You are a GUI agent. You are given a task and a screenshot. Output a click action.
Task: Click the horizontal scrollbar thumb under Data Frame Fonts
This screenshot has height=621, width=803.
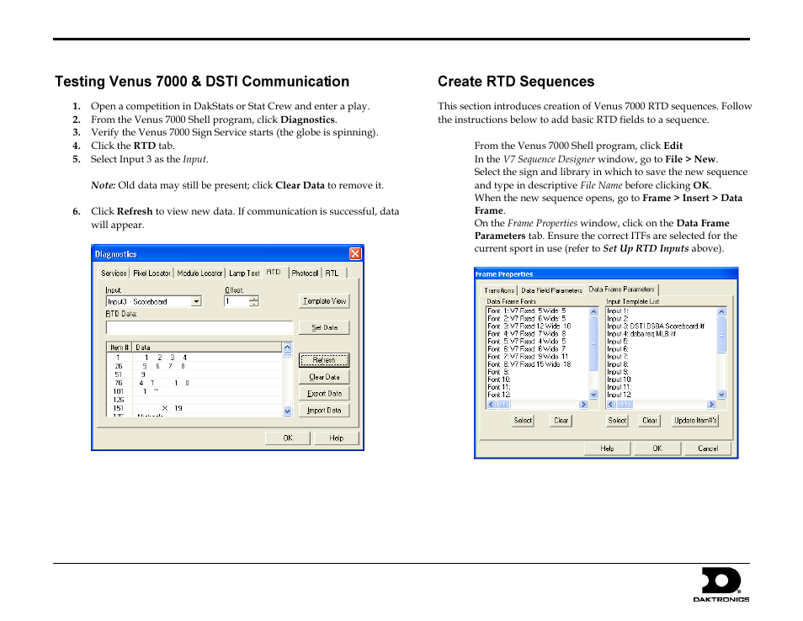point(502,405)
